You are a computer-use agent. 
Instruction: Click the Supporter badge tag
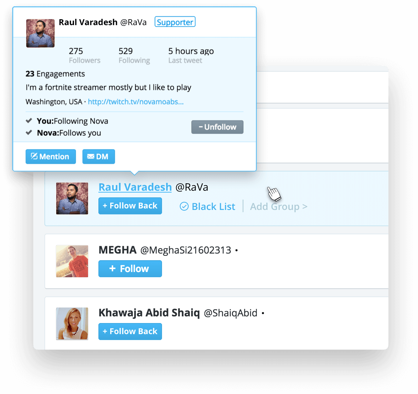175,22
